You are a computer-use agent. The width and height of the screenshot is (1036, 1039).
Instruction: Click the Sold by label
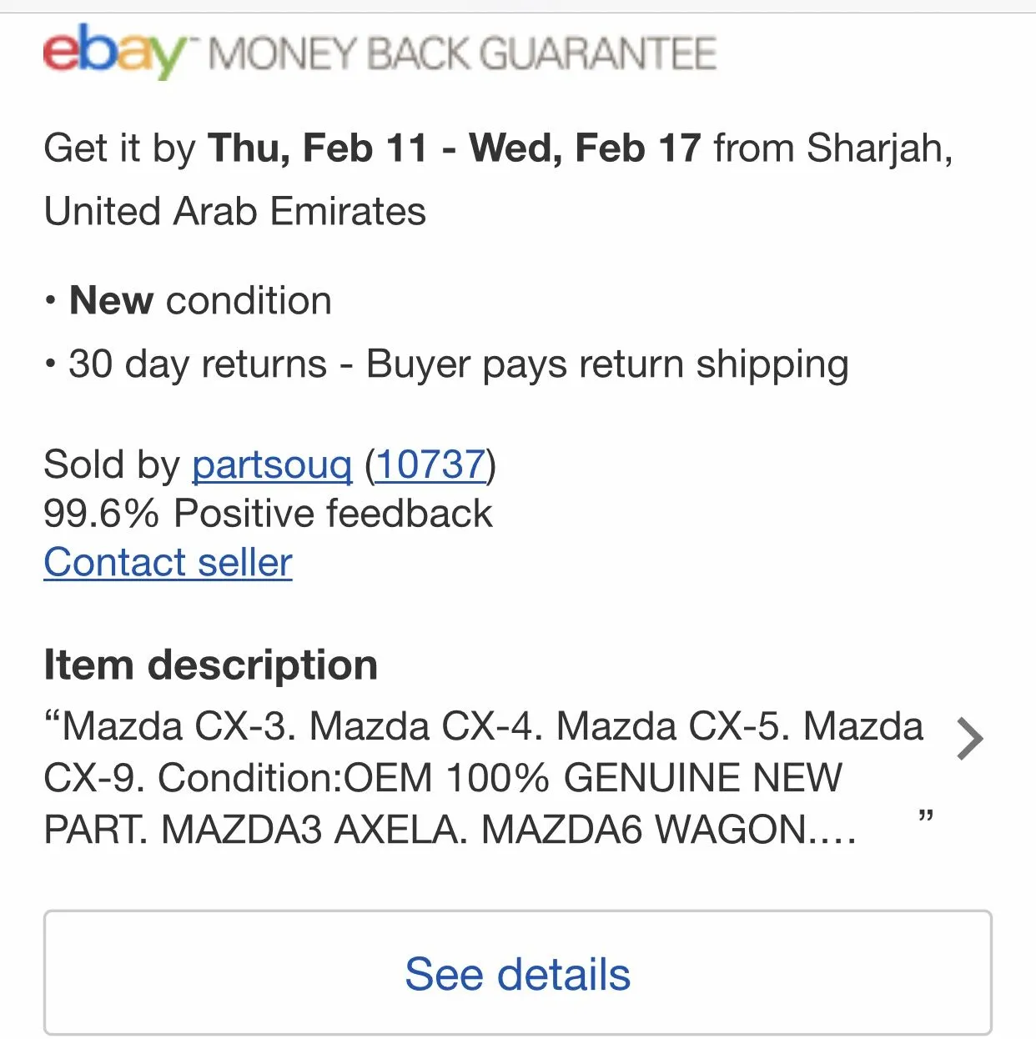point(111,464)
